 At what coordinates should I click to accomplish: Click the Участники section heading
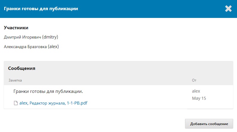[x=16, y=28]
